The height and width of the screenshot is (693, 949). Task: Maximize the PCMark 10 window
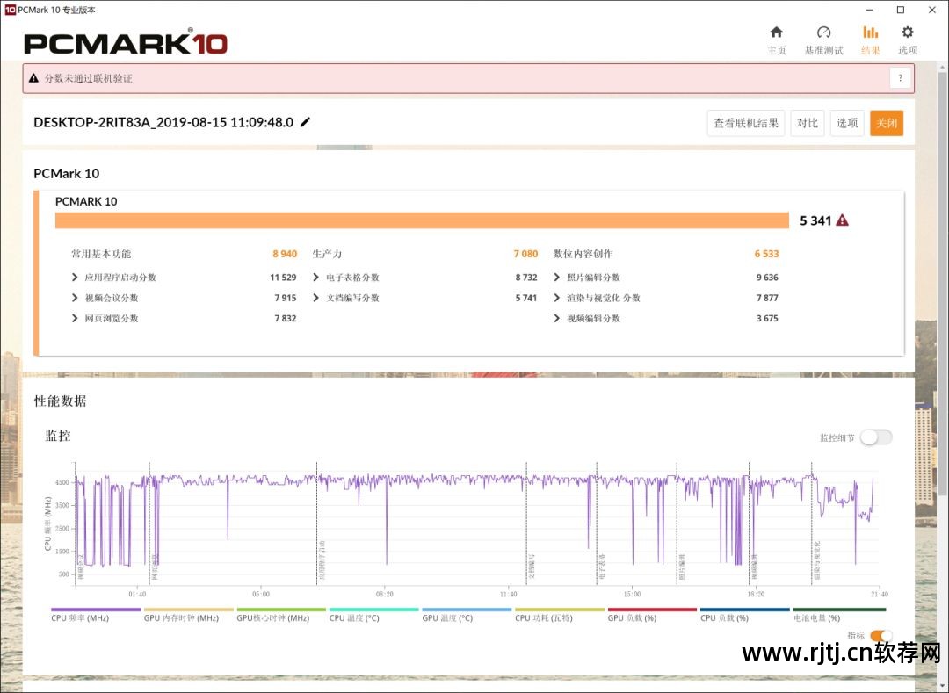coord(901,10)
